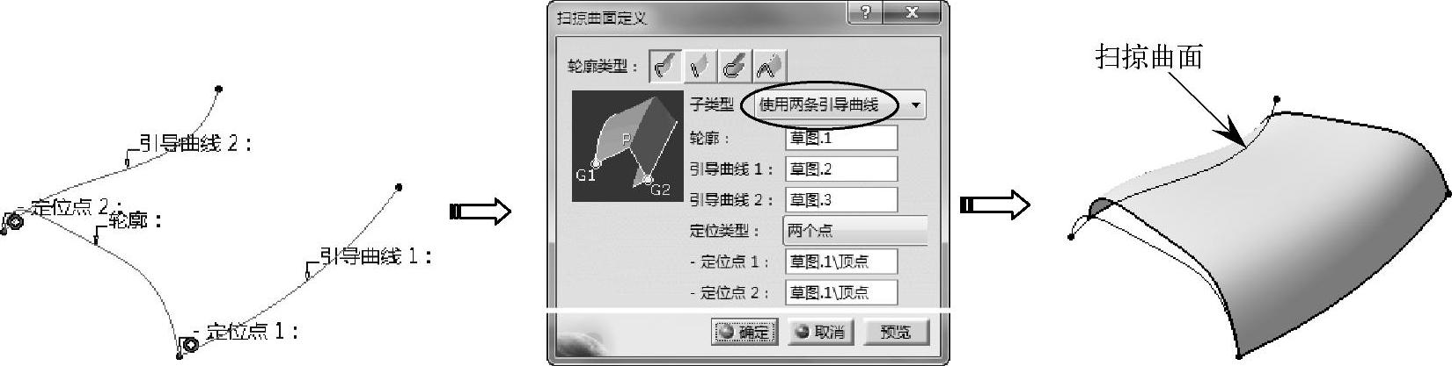Expand the 定位类型 两个点 selector
This screenshot has width=1452, height=366.
(855, 231)
